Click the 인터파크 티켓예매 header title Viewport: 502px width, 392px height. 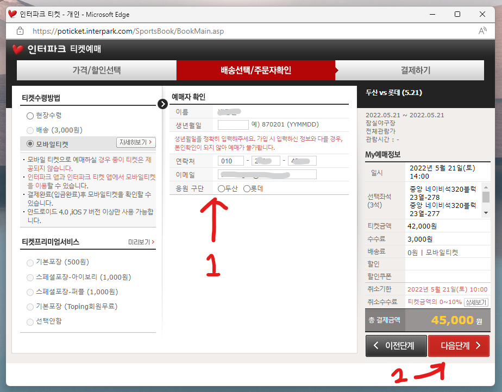coord(64,49)
